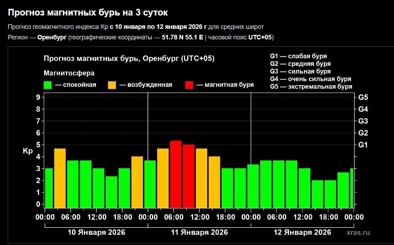Viewport: 394px width, 245px height.
Task: Click legend line 'G4 — очень сильная буря'
Action: (311, 79)
